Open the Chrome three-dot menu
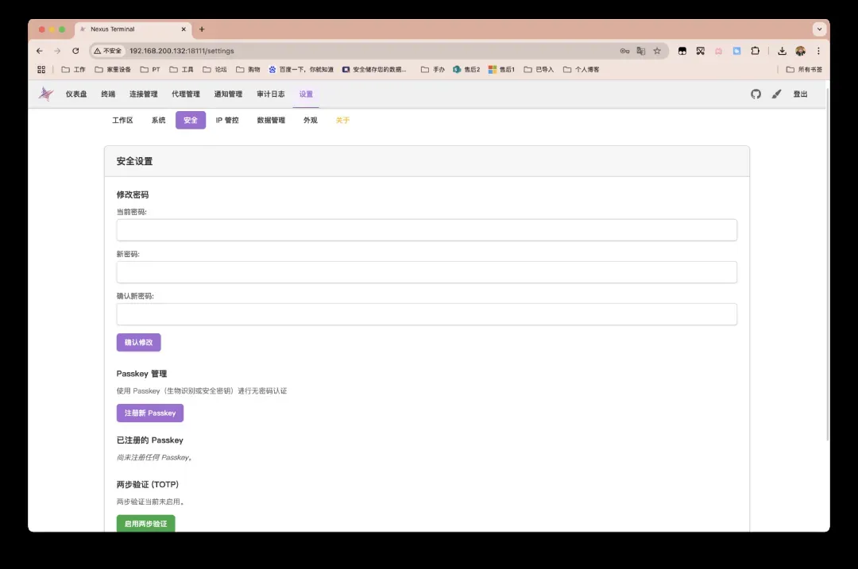 click(x=818, y=51)
